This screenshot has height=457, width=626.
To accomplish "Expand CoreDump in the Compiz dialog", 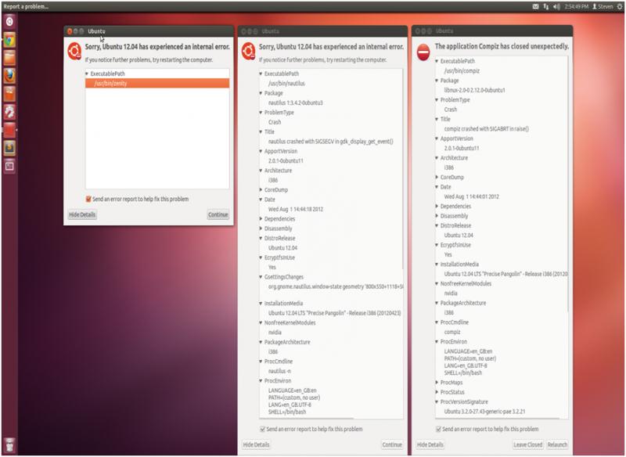I will pos(437,177).
